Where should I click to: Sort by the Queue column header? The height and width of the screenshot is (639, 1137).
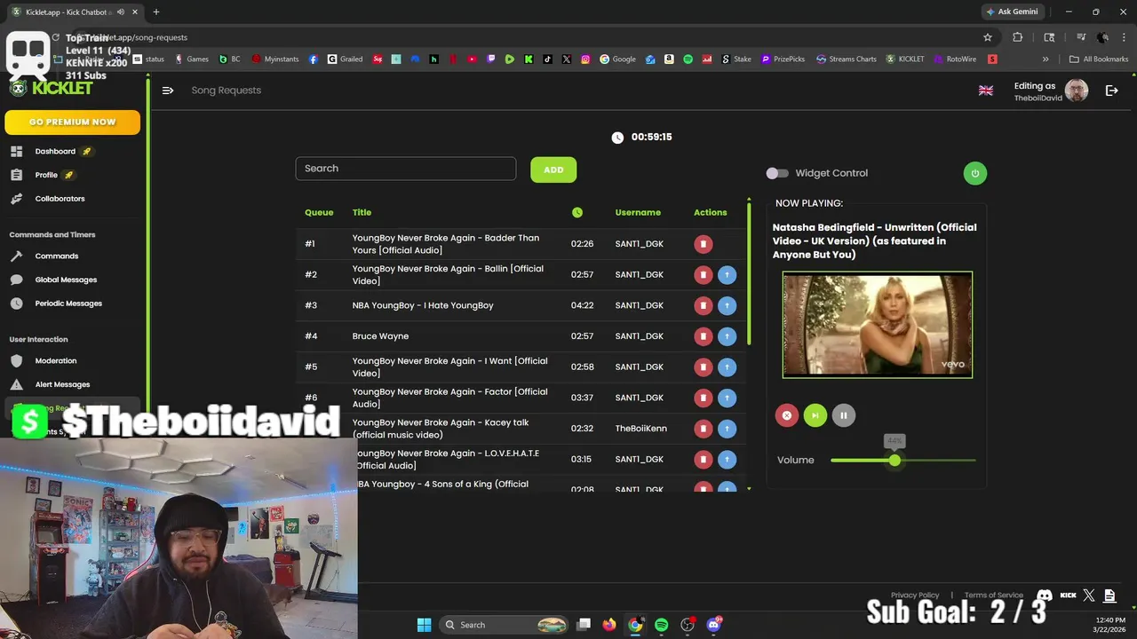coord(319,212)
